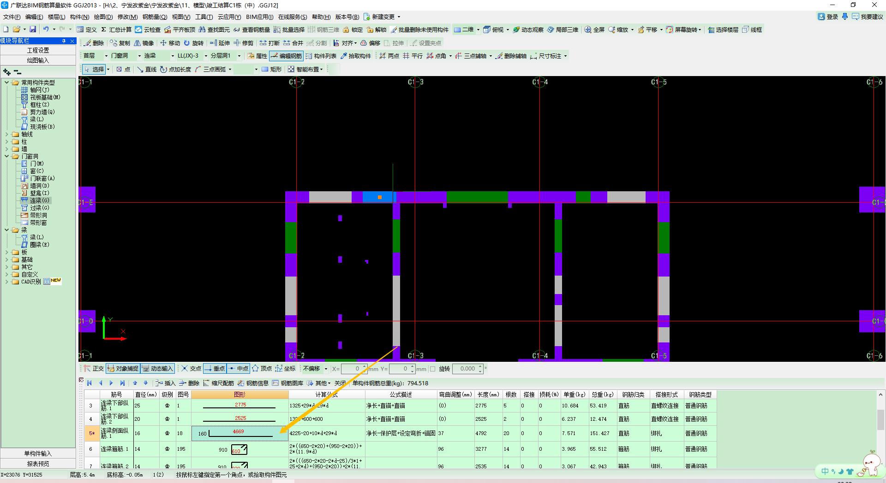Open 动态观察 orbit view tool
The height and width of the screenshot is (483, 886).
528,29
